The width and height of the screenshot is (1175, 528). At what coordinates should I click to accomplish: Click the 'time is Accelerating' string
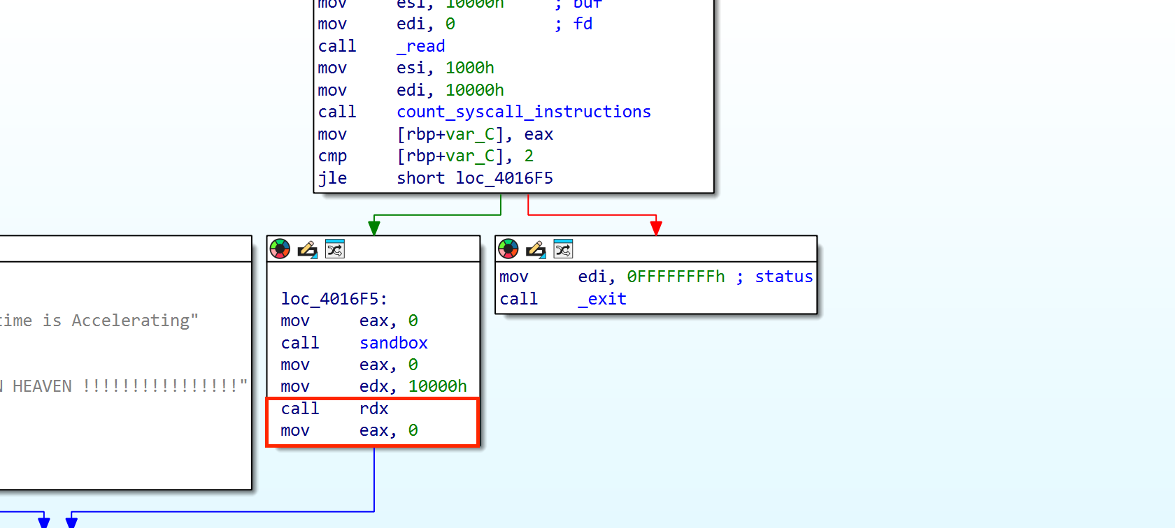(x=99, y=321)
